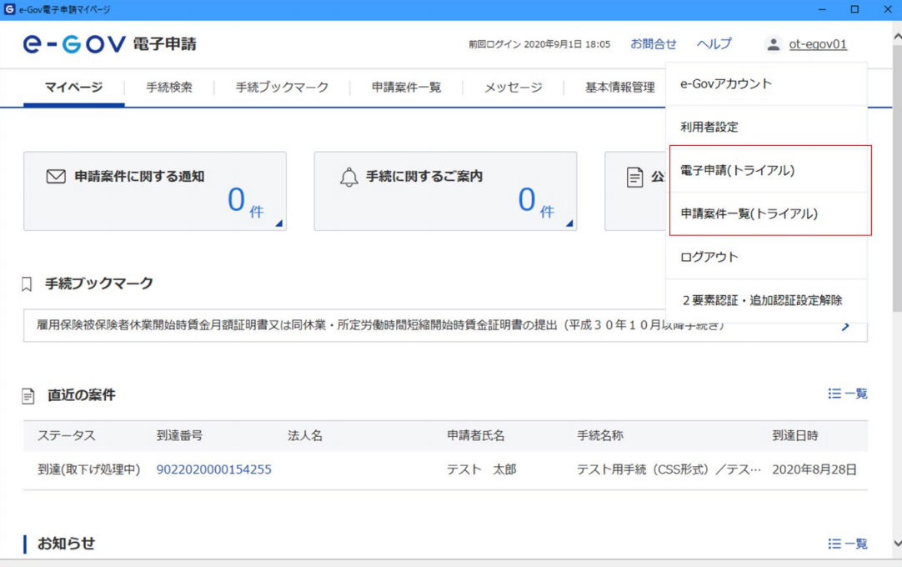902x567 pixels.
Task: Maximize the e-Gov window
Action: (854, 9)
